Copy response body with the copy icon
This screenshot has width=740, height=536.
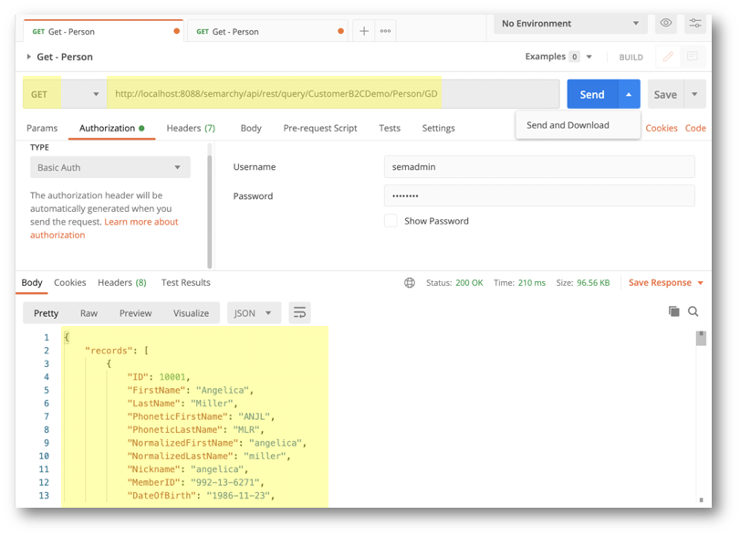(x=674, y=311)
